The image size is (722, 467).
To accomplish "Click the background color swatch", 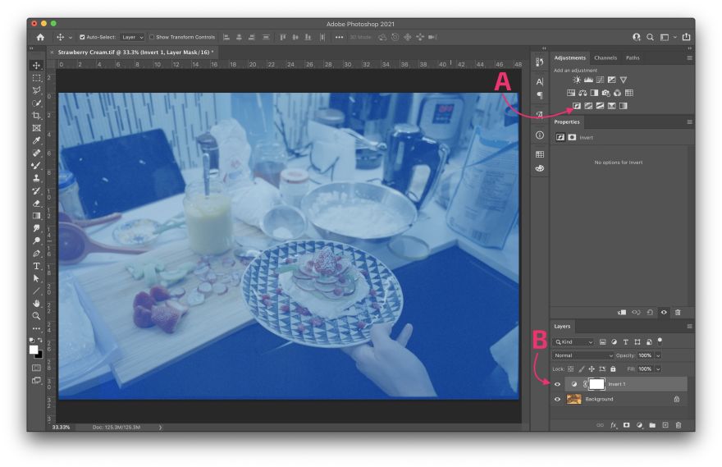I will tap(39, 355).
